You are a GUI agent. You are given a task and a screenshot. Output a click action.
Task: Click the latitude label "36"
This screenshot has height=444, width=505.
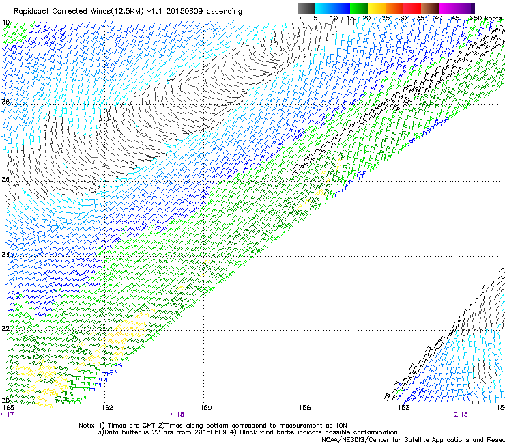pos(5,179)
